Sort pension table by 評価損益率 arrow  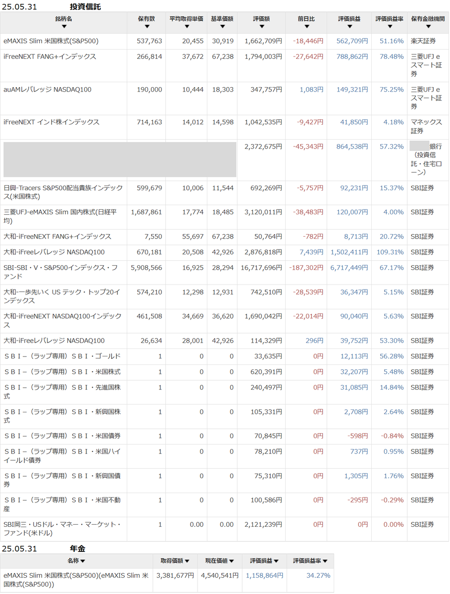tap(325, 561)
